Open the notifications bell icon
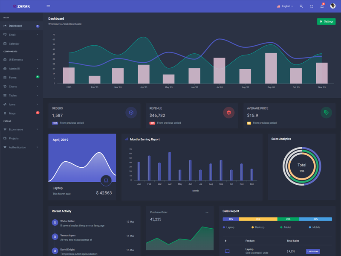This screenshot has height=256, width=341. click(x=322, y=6)
